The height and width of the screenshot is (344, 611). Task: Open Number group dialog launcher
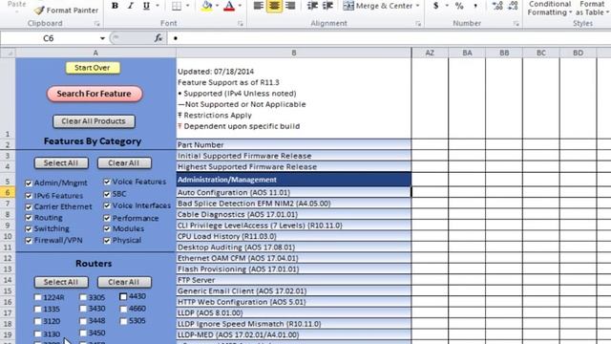(x=516, y=24)
